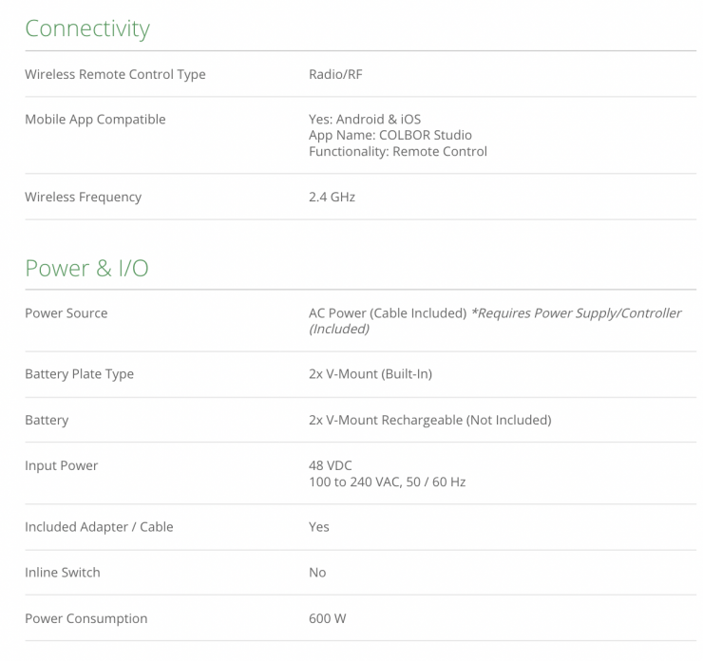The width and height of the screenshot is (703, 661).
Task: Click the Wireless Remote Control Type label
Action: tap(115, 74)
